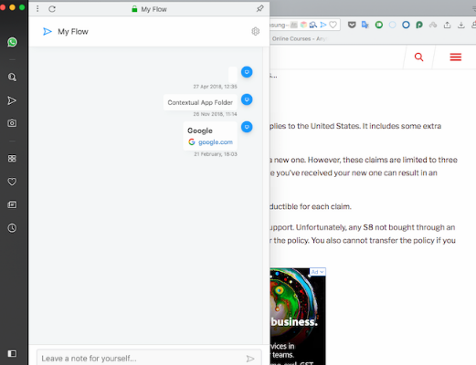Click the light blue ring extension icon
This screenshot has height=365, width=476.
pyautogui.click(x=393, y=25)
